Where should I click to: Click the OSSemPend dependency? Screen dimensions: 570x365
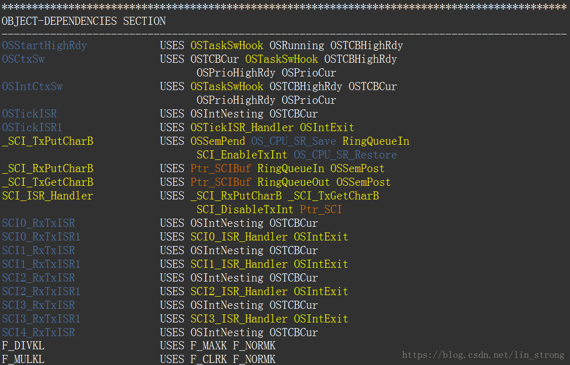pyautogui.click(x=218, y=141)
